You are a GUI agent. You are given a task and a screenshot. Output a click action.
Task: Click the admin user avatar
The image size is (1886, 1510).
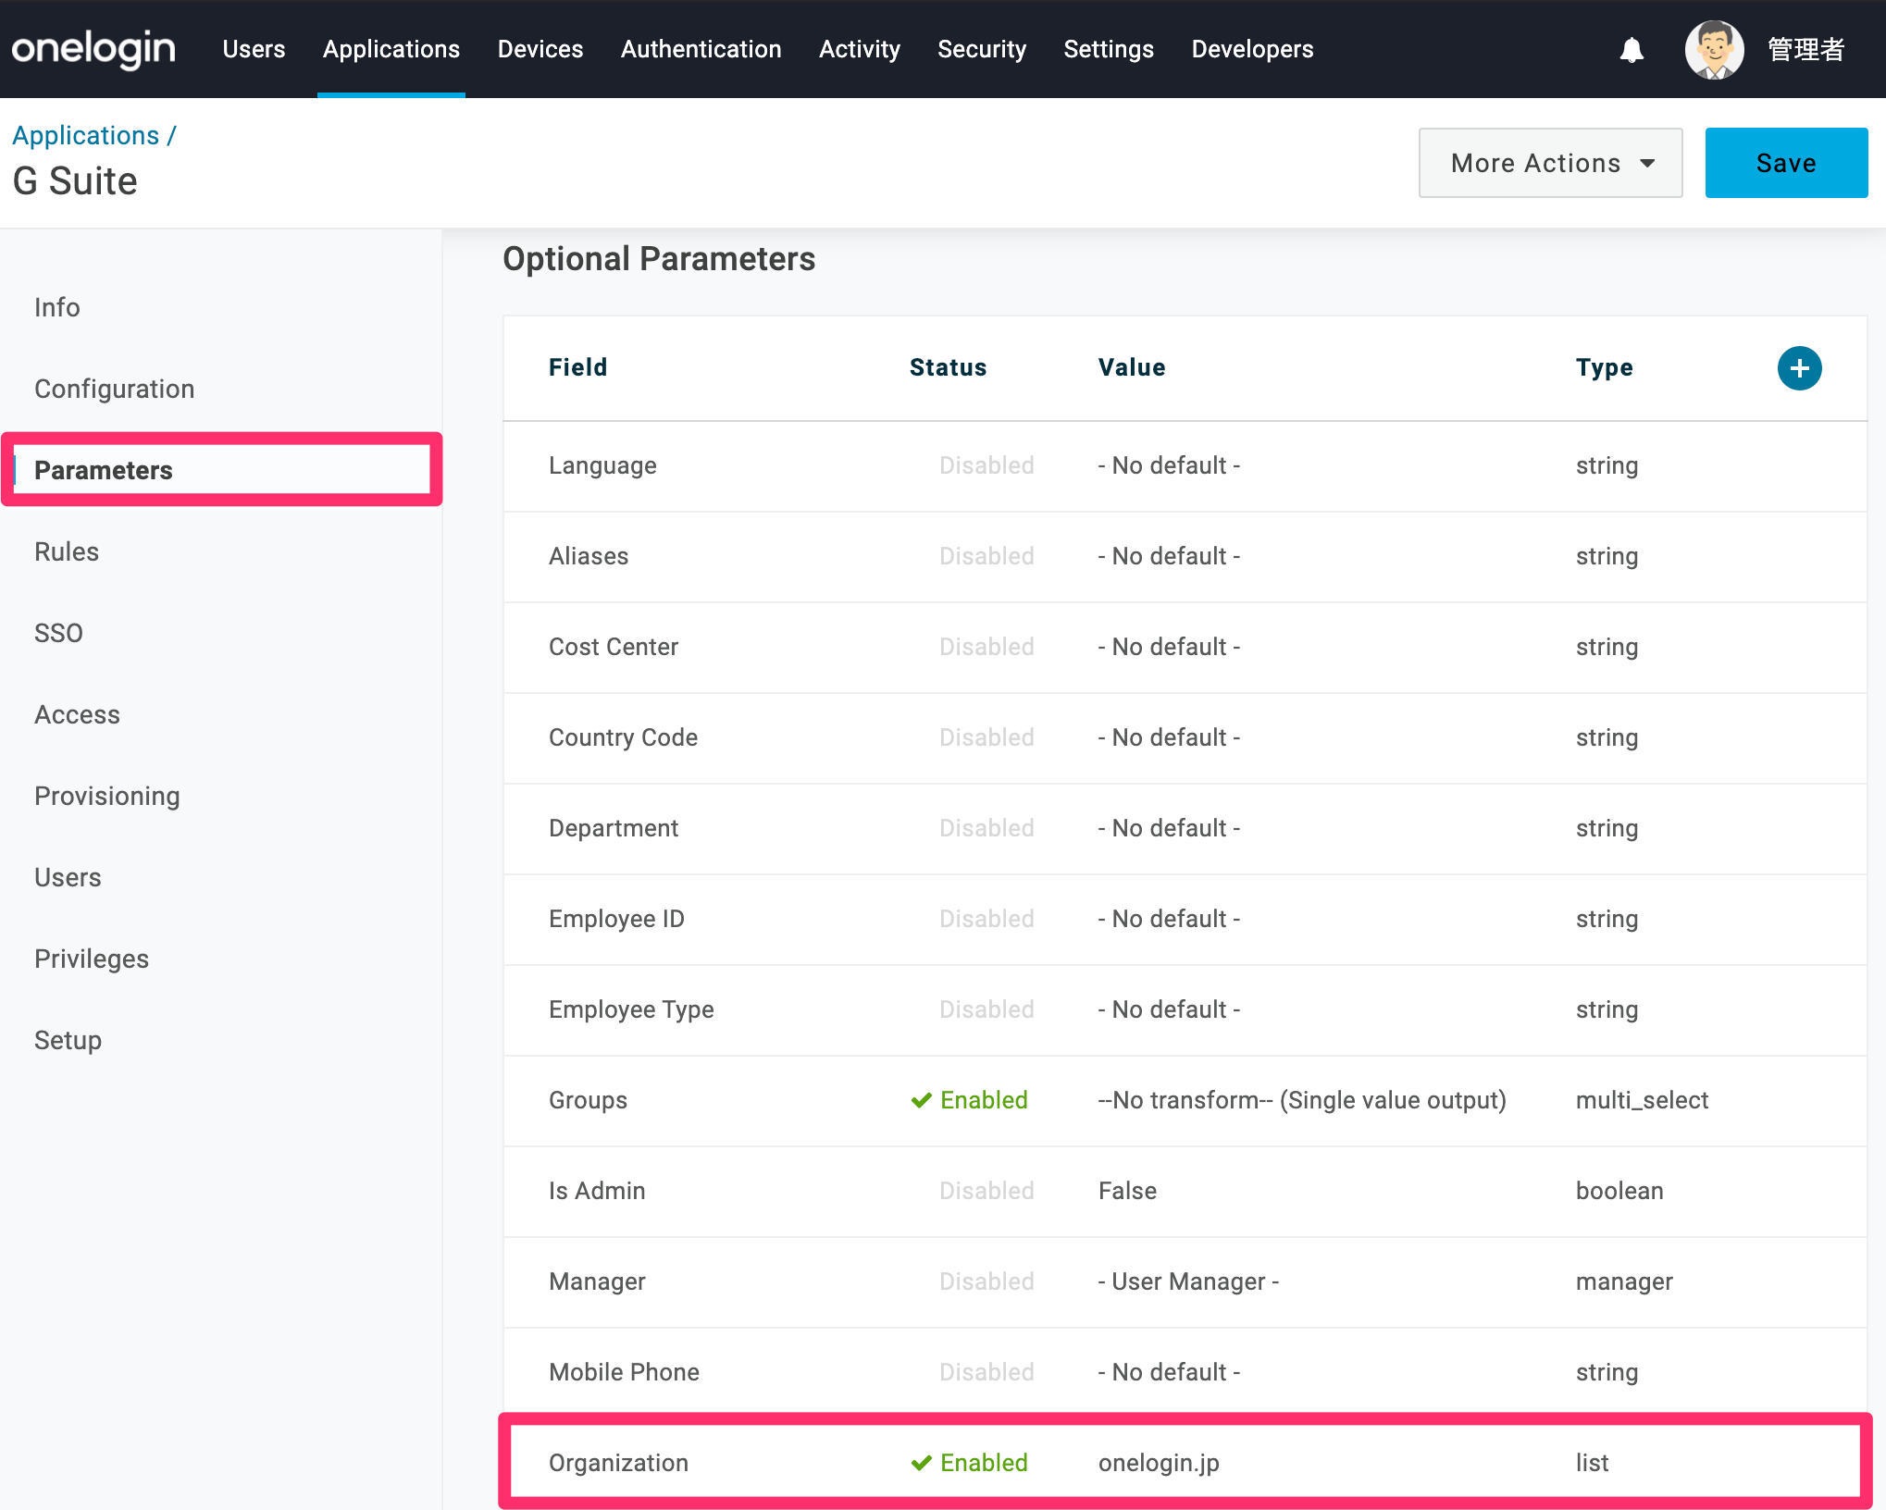pos(1714,50)
